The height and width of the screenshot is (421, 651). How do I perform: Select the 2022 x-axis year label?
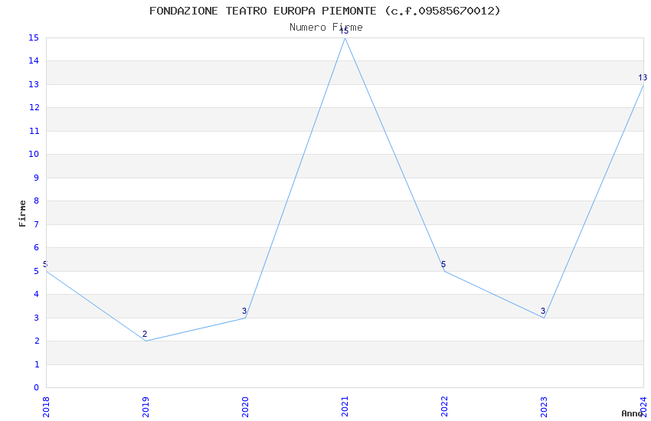(444, 407)
